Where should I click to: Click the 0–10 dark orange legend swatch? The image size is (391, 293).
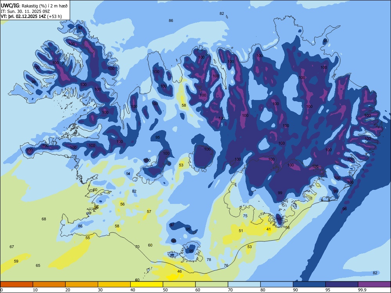point(16,284)
